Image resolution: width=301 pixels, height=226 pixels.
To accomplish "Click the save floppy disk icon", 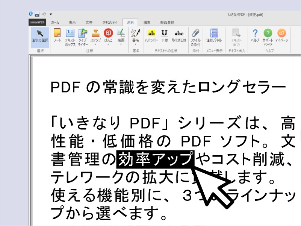I will click(37, 14).
